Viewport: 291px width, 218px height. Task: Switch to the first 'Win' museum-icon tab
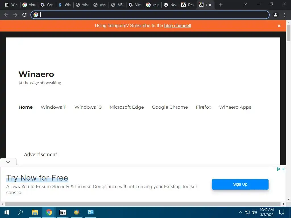pos(11,5)
